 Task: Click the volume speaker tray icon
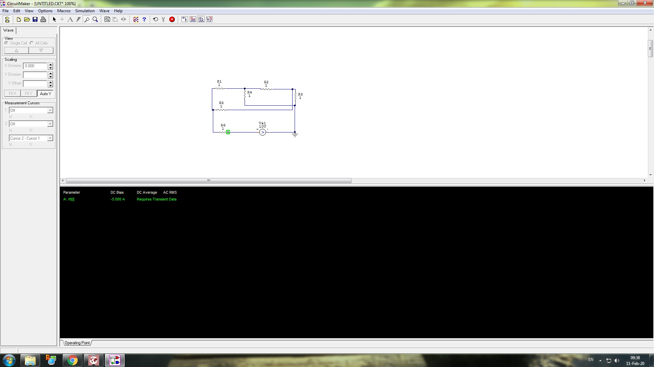pos(617,361)
